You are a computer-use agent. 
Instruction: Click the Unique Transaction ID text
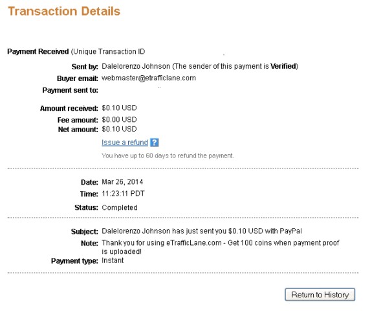click(x=108, y=52)
